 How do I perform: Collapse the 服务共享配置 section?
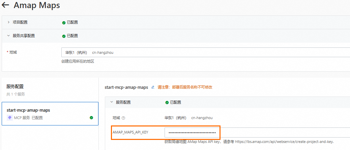point(8,36)
